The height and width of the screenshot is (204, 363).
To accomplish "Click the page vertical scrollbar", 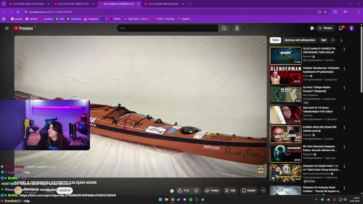I will tap(361, 59).
